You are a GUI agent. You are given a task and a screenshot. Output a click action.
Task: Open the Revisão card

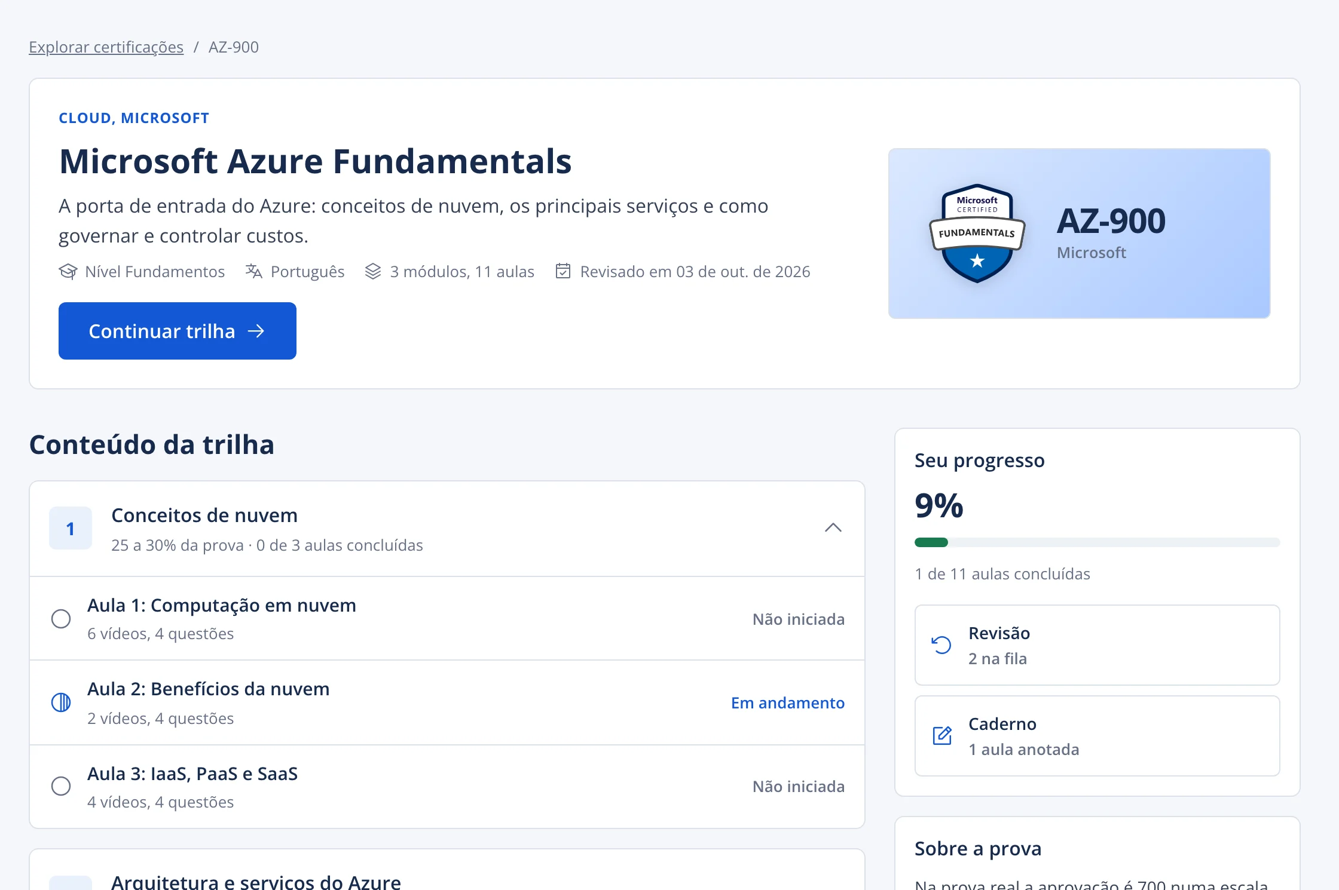click(1098, 645)
